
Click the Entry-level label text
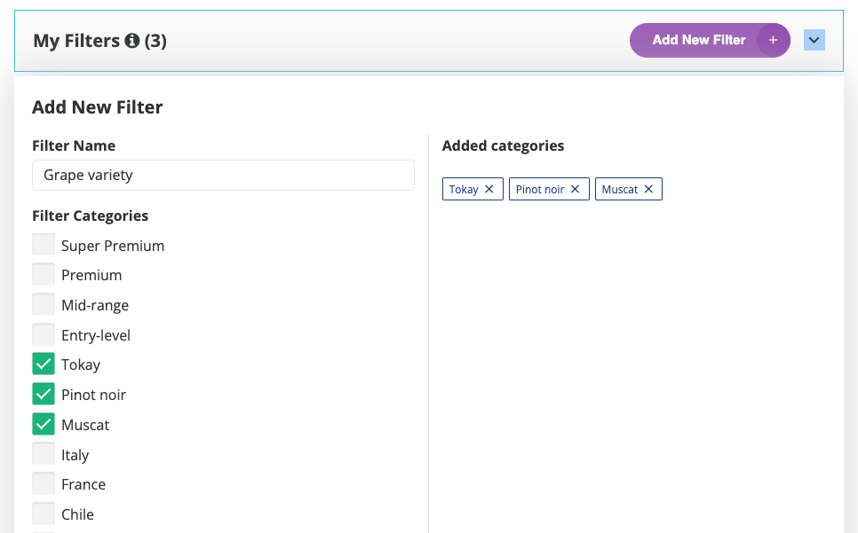tap(96, 335)
